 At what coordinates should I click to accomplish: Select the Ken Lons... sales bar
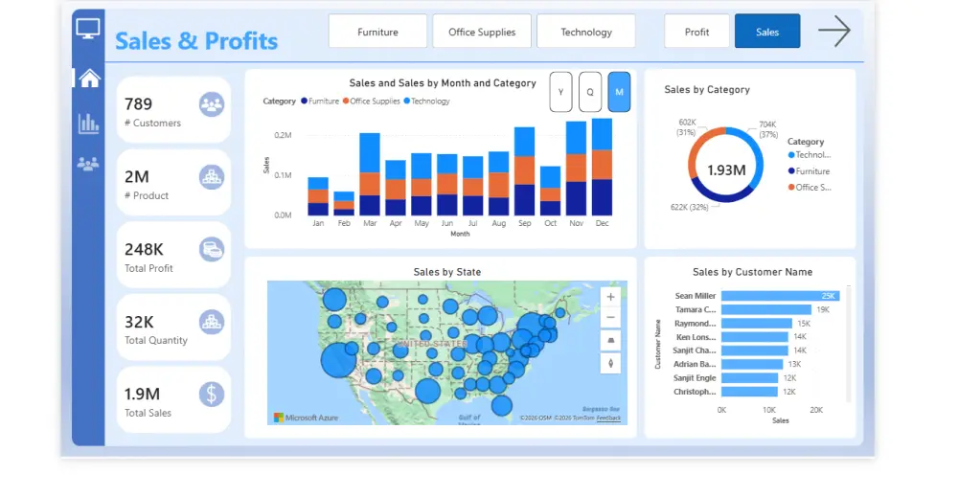pos(755,337)
